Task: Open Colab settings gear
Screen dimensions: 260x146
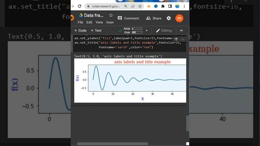Action: point(169,18)
